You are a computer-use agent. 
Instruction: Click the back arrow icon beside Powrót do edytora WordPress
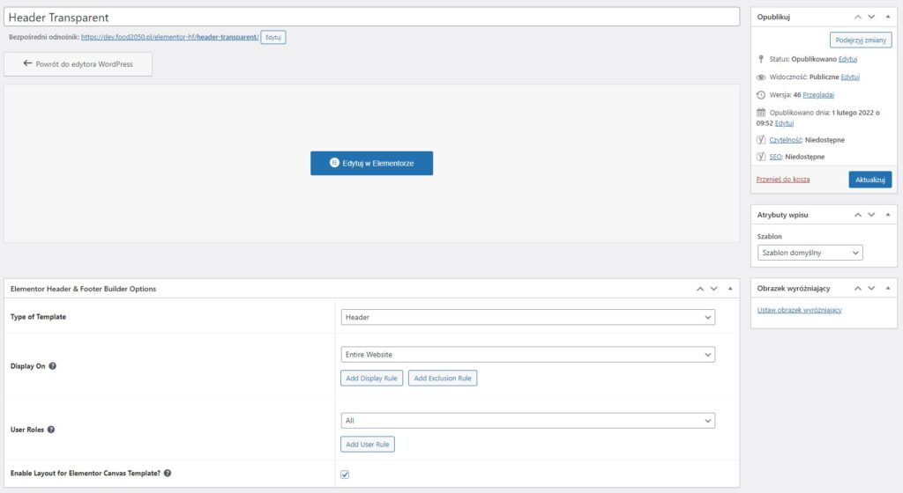[x=27, y=63]
